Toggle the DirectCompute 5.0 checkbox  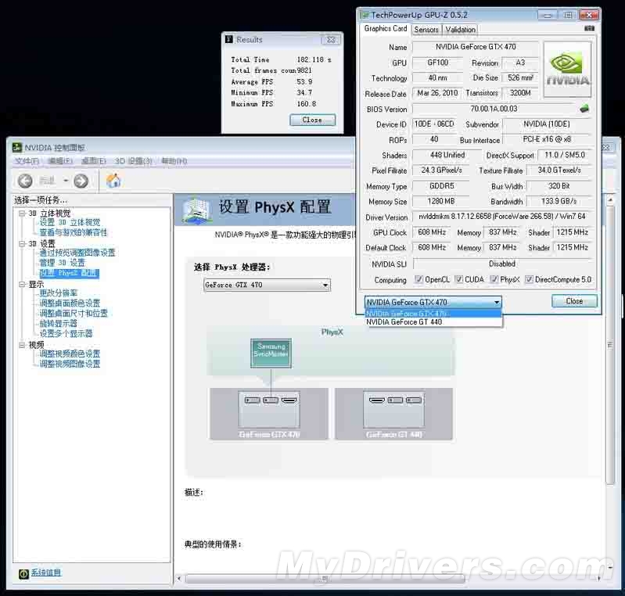tap(529, 279)
